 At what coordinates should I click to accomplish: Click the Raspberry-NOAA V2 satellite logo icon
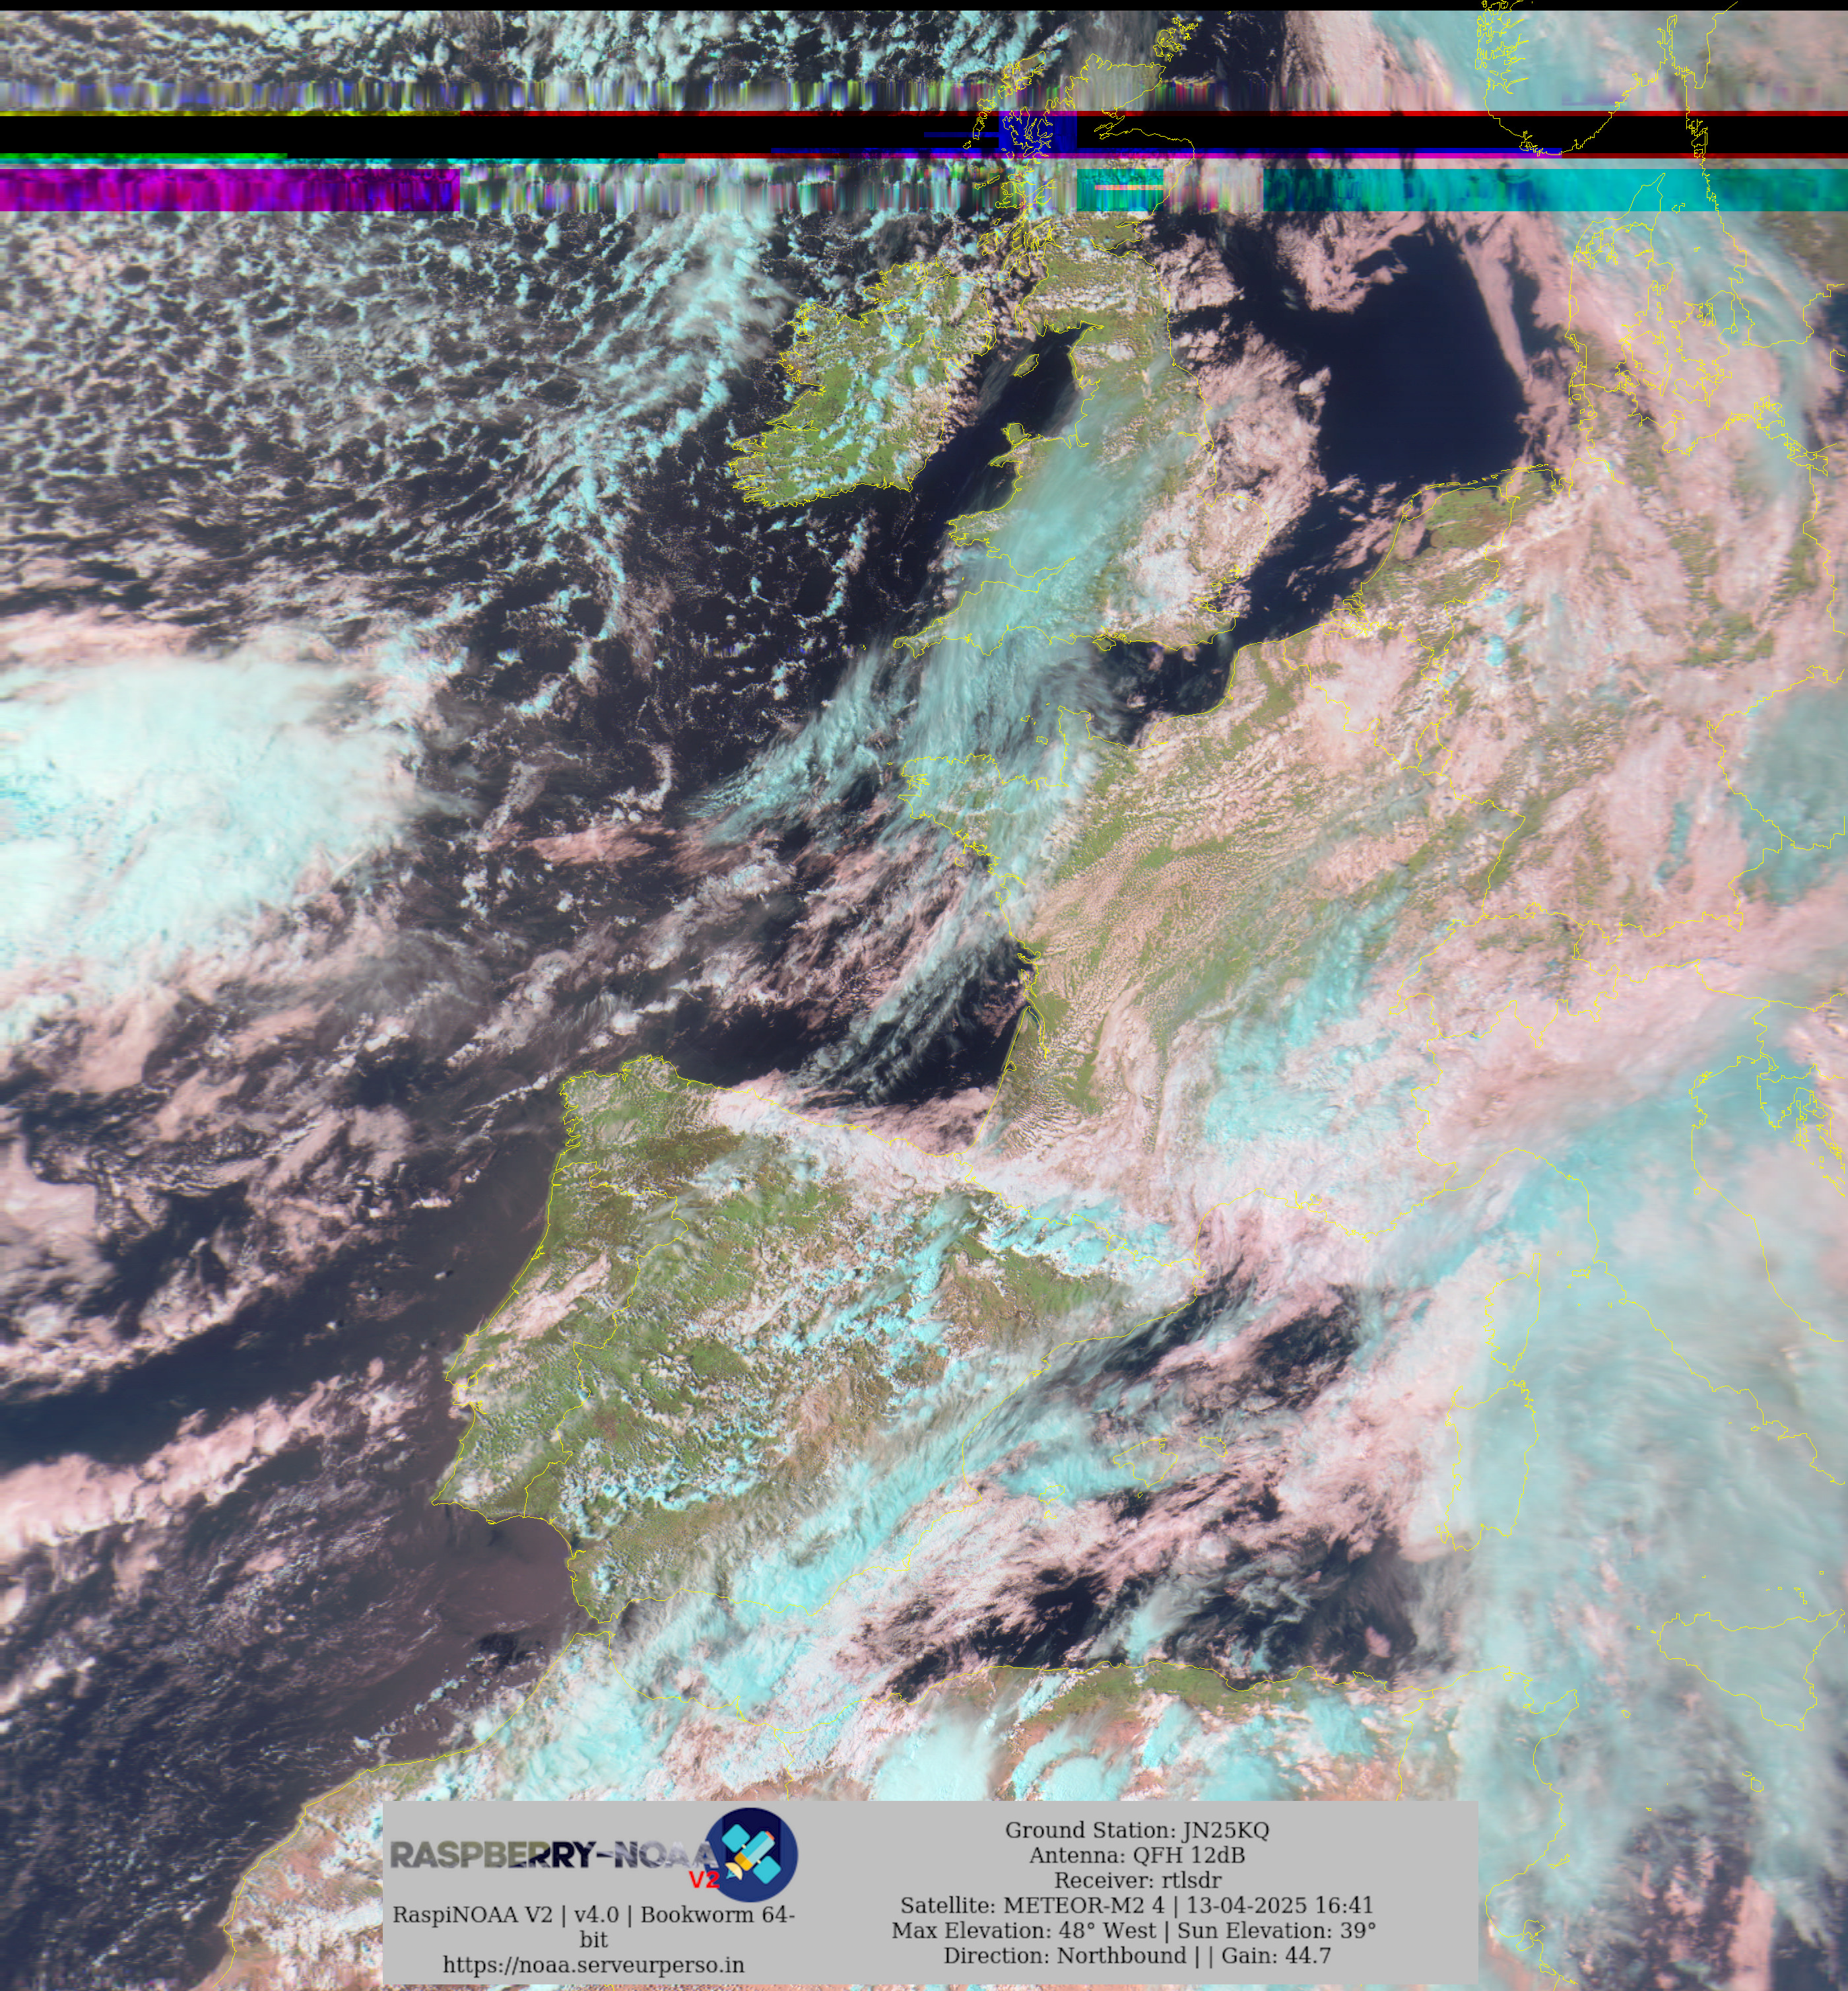(751, 1855)
